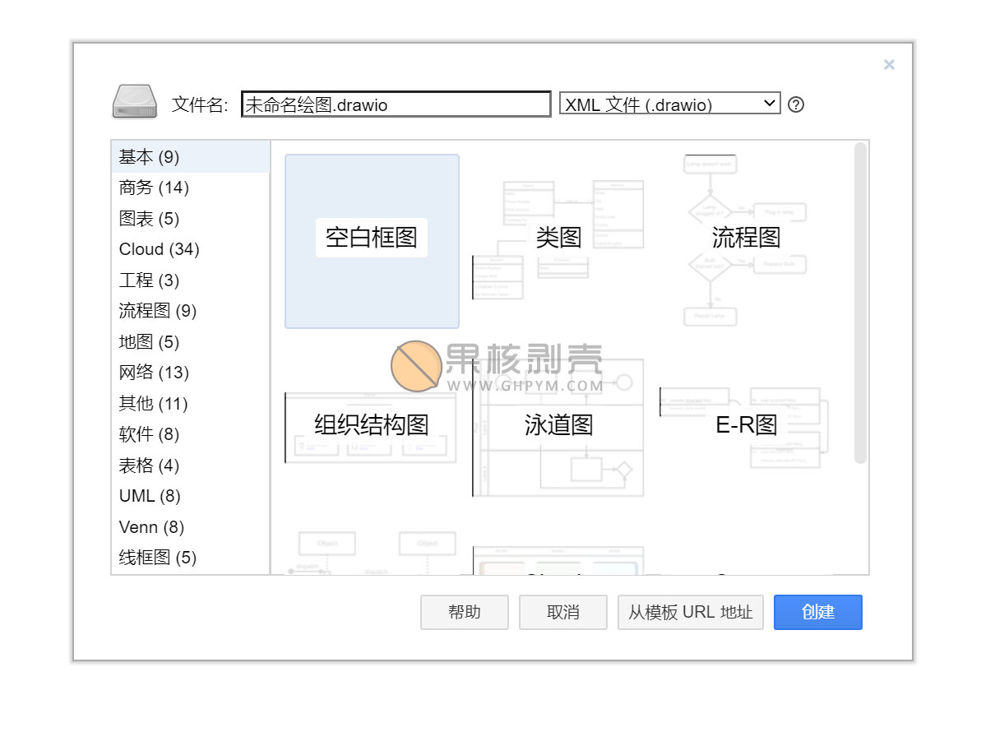995x732 pixels.
Task: Click the template list vertical scrollbar
Action: click(x=860, y=303)
